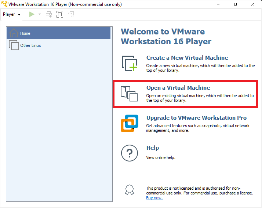The width and height of the screenshot is (262, 208).
Task: Enter full screen mode from toolbar
Action: click(x=59, y=14)
